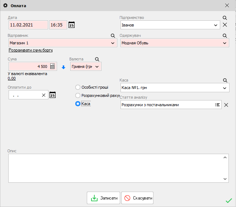Click the search icon above the Підприємство field
The height and width of the screenshot is (207, 236).
[x=225, y=18]
